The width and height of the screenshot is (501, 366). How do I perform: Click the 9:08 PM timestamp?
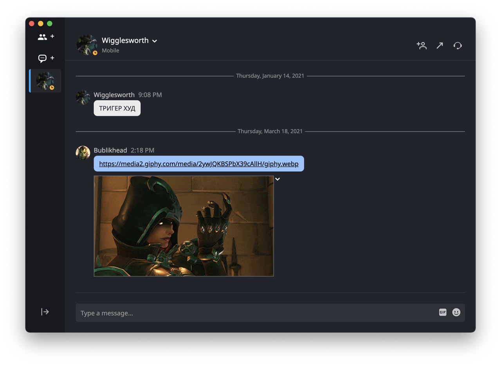[x=150, y=95]
